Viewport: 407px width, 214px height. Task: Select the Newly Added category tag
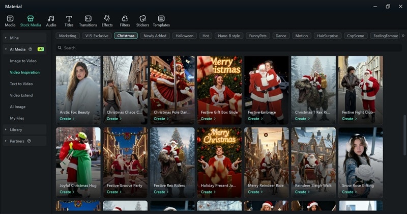point(155,36)
